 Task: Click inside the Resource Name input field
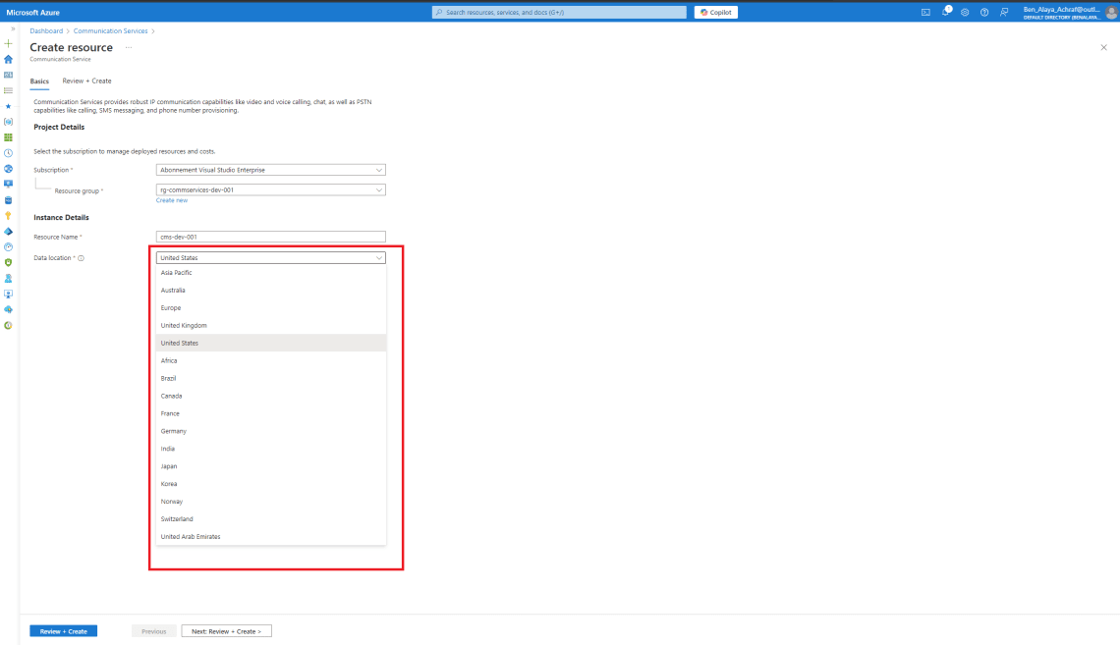271,236
